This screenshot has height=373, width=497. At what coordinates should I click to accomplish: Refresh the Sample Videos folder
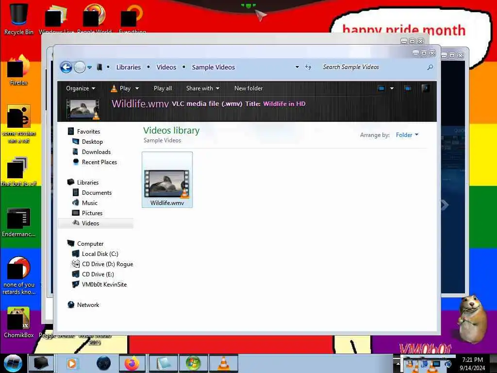coord(308,67)
